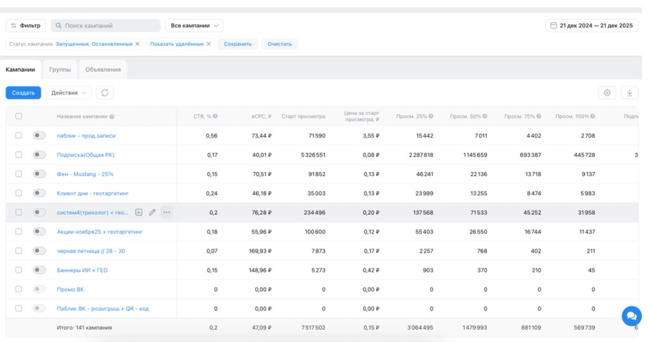
Task: Tick checkbox for паблик - прод.записи
Action: [x=19, y=136]
